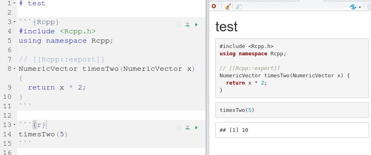Clear viewer items with the broom icon
Image resolution: width=371 pixels, height=155 pixels.
click(x=228, y=7)
